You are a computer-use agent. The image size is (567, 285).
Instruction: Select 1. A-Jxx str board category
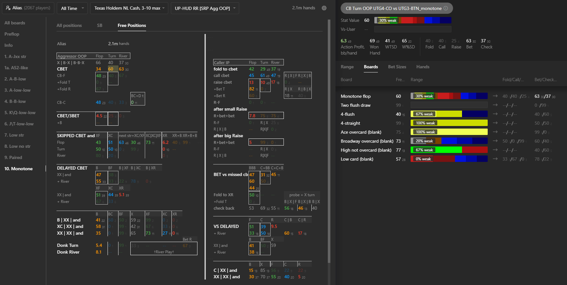click(15, 56)
